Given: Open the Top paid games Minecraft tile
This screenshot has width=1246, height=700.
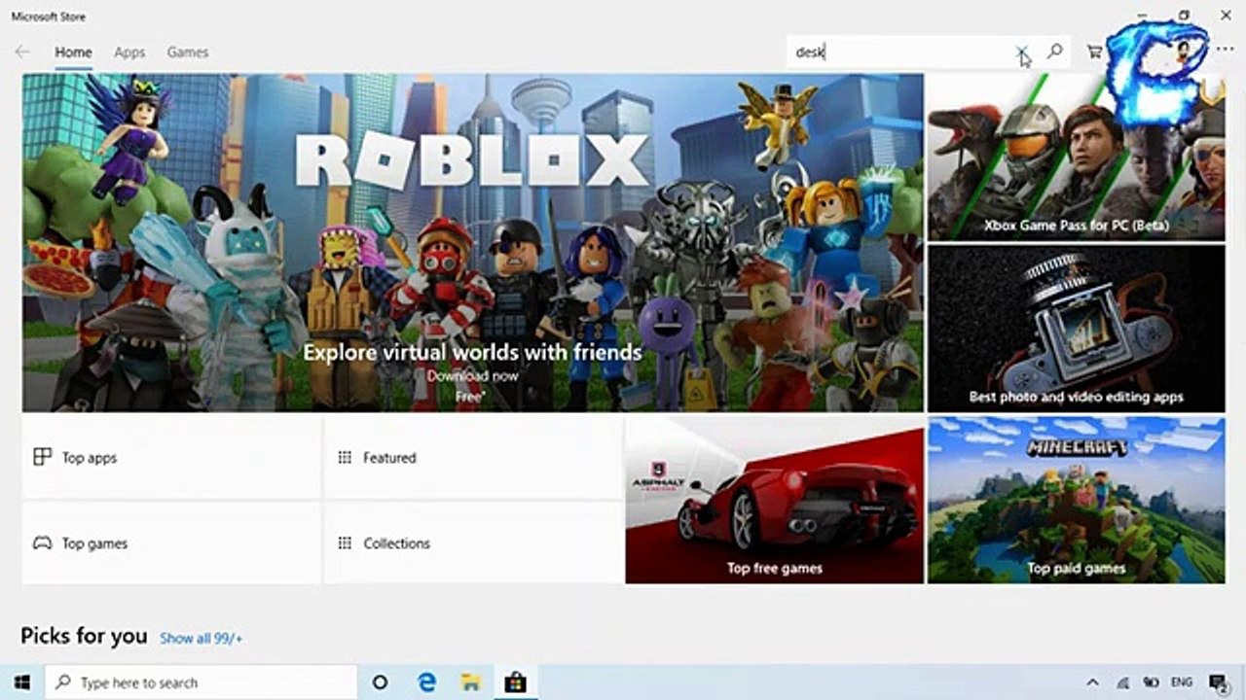Looking at the screenshot, I should coord(1076,501).
